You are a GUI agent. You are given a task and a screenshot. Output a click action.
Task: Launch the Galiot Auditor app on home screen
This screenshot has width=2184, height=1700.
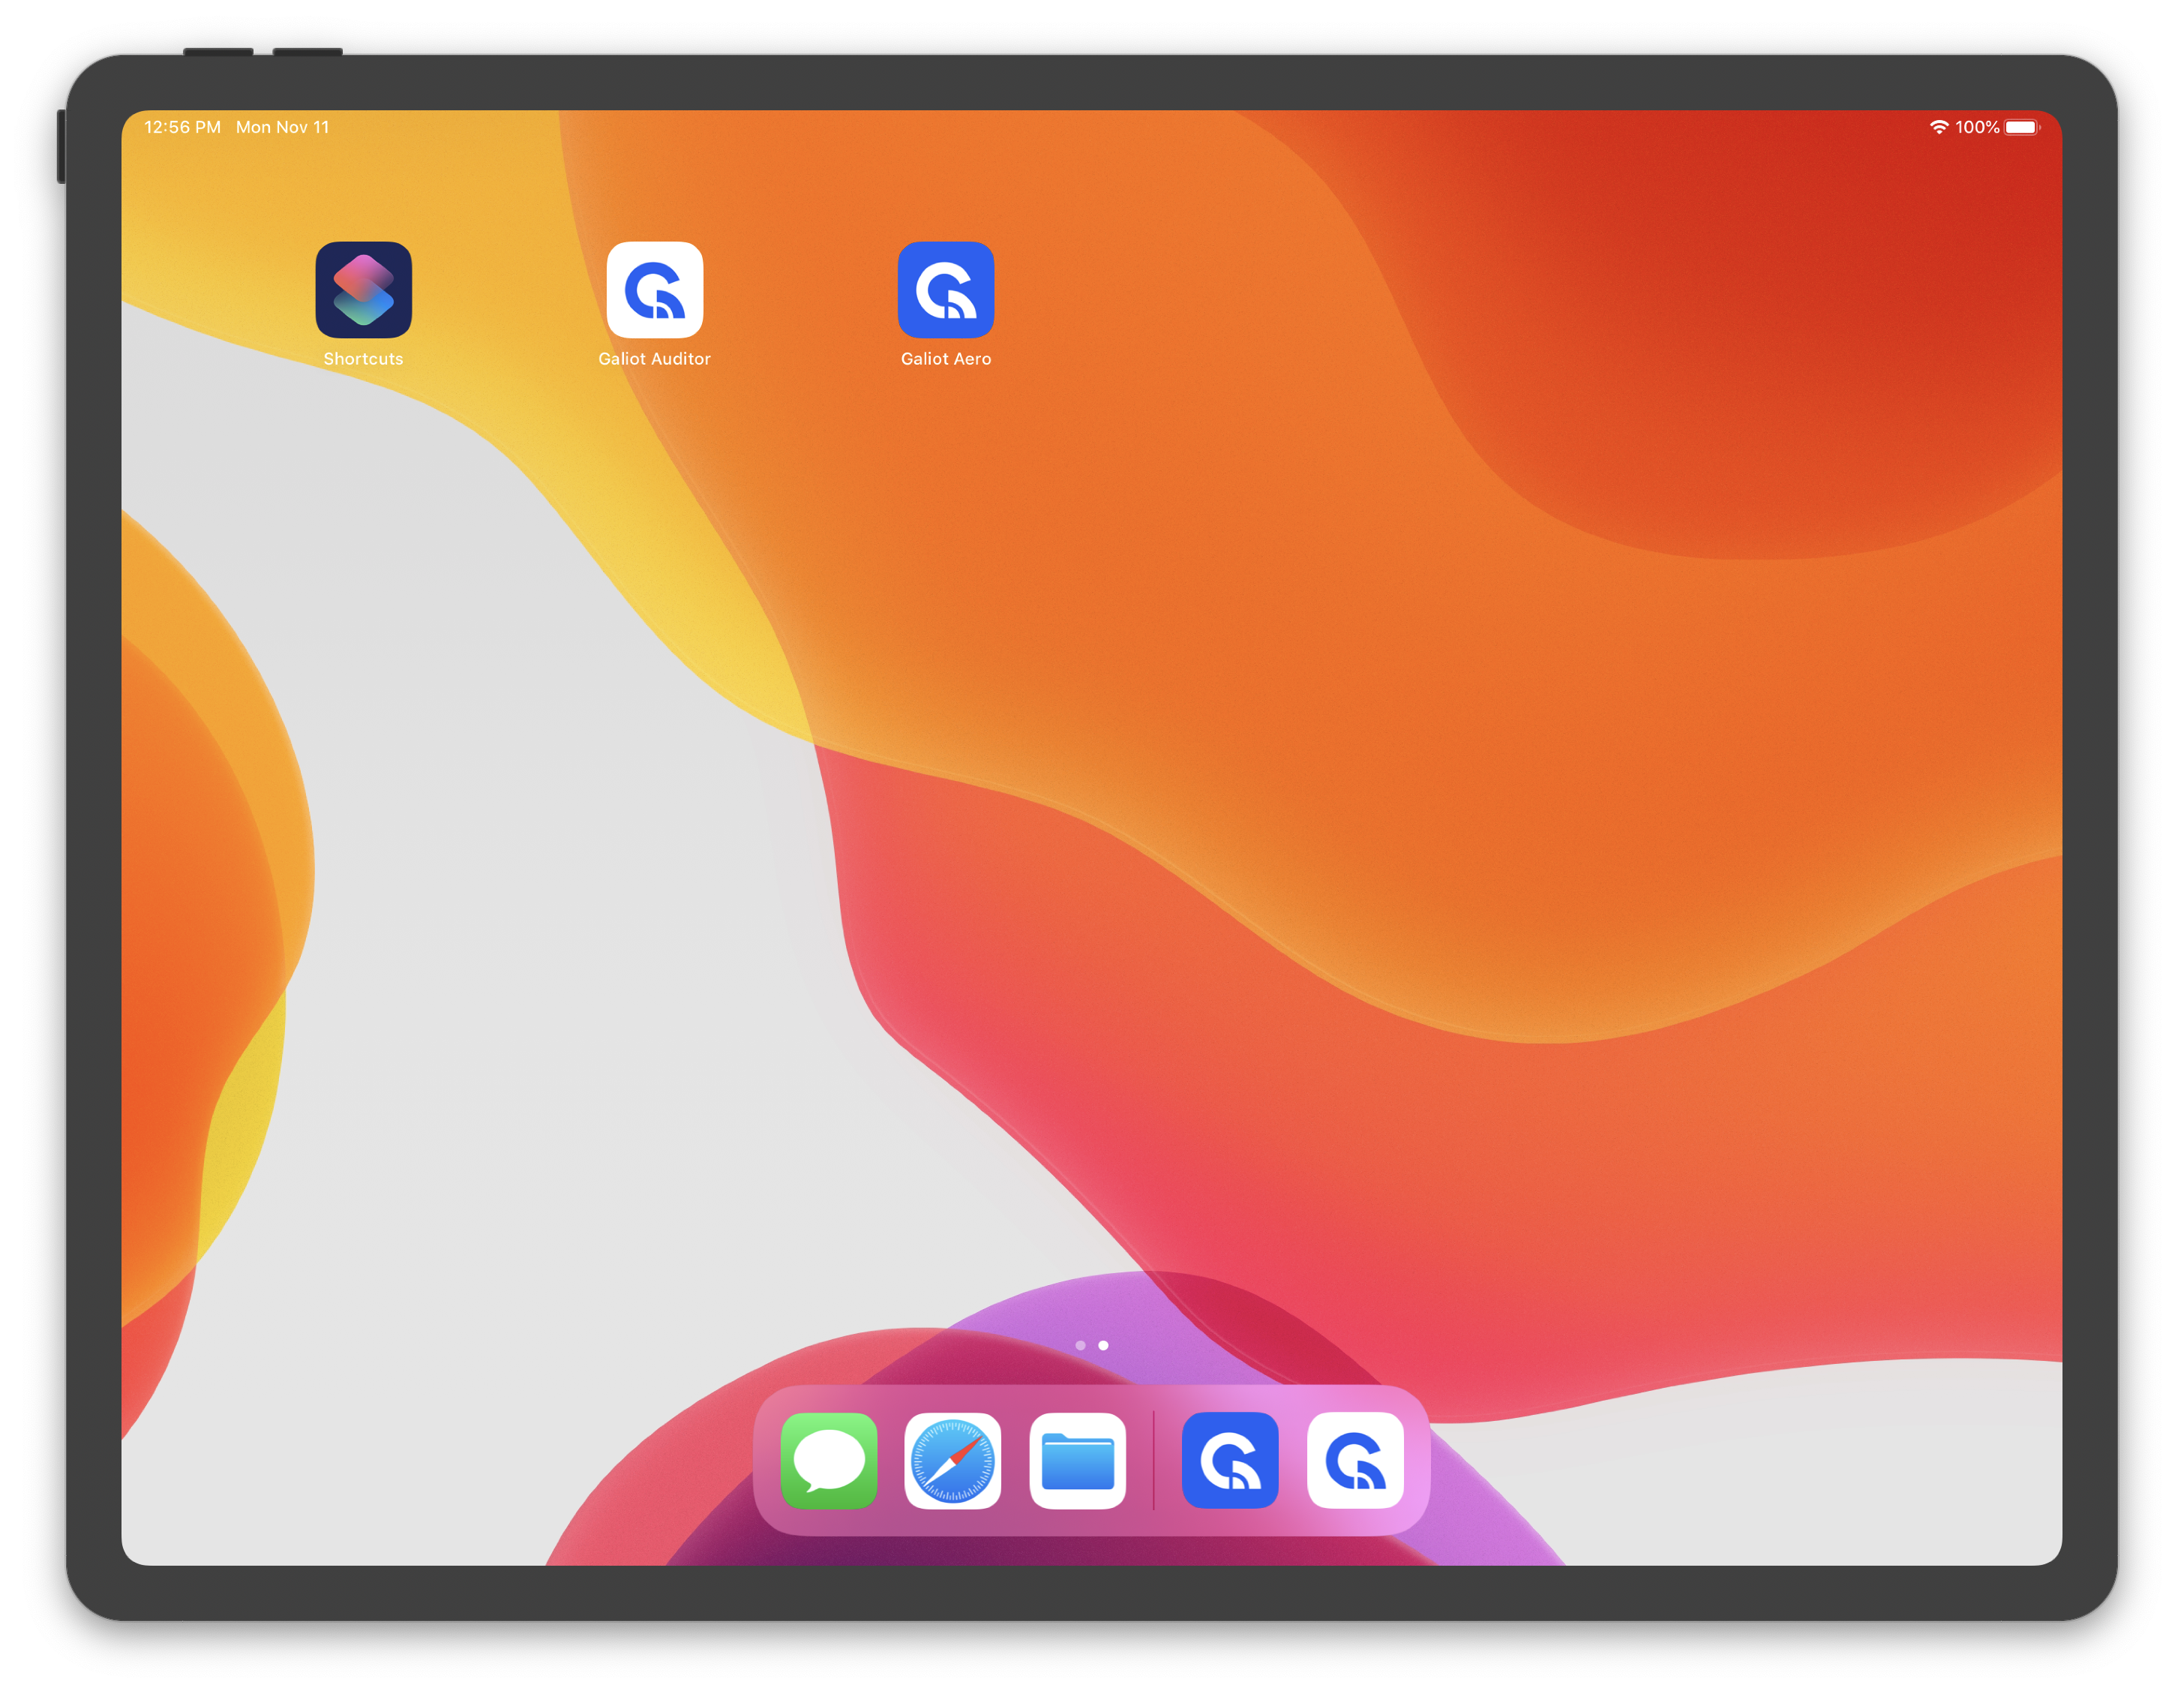[654, 290]
